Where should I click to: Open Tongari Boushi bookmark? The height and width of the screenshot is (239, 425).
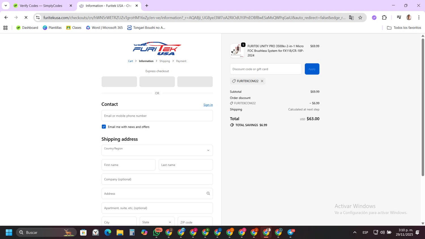(146, 28)
